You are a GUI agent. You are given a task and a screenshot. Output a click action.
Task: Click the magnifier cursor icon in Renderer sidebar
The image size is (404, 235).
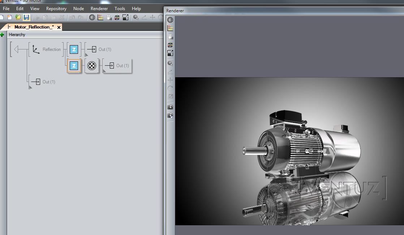pyautogui.click(x=170, y=64)
